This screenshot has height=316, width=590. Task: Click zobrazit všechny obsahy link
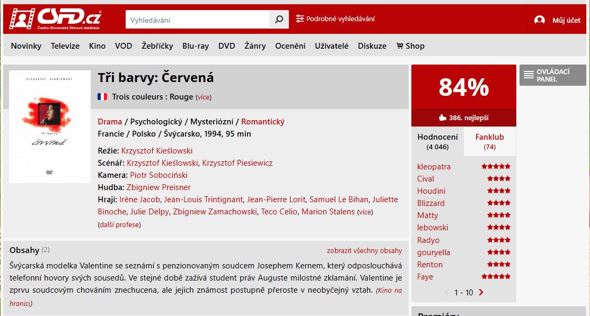(x=364, y=250)
